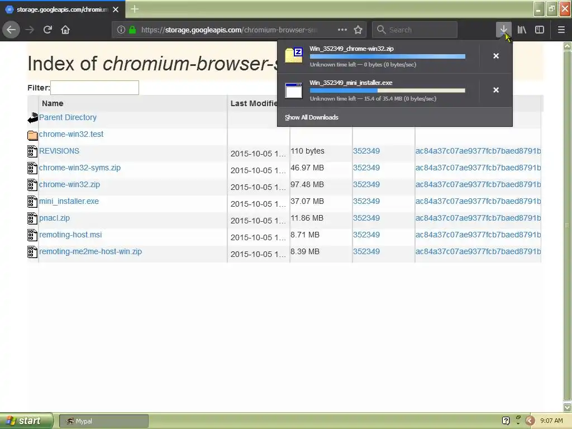Open the Library toolbar icon
Image resolution: width=572 pixels, height=429 pixels.
[x=522, y=30]
